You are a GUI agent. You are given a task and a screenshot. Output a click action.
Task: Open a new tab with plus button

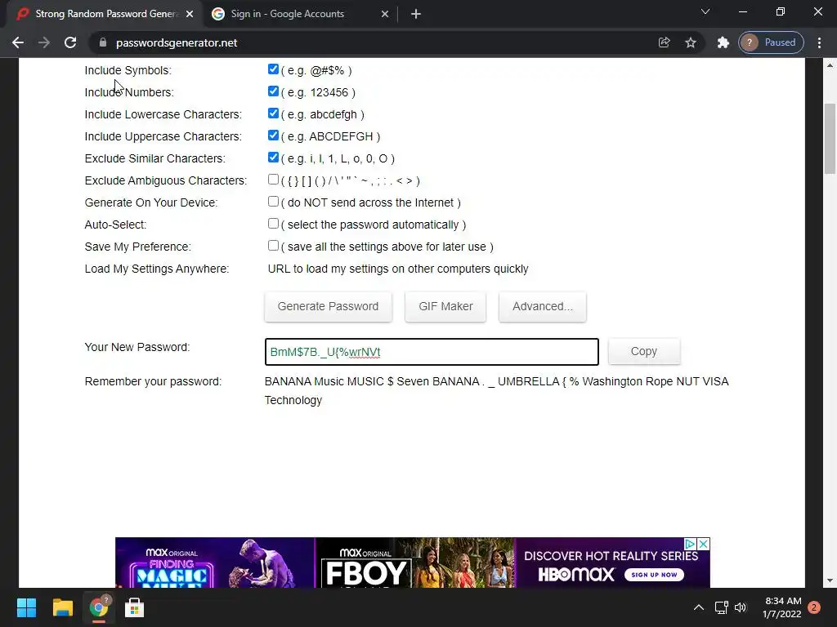click(416, 14)
